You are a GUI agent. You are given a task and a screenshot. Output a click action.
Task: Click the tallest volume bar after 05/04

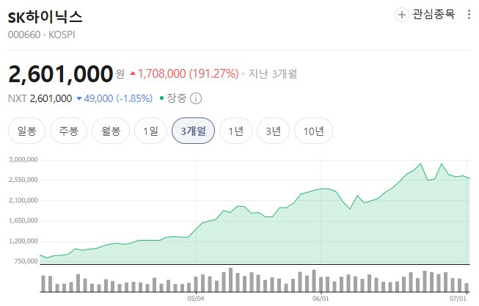click(230, 280)
